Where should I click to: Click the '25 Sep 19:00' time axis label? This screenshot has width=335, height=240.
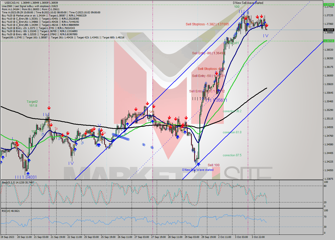(x=108, y=237)
